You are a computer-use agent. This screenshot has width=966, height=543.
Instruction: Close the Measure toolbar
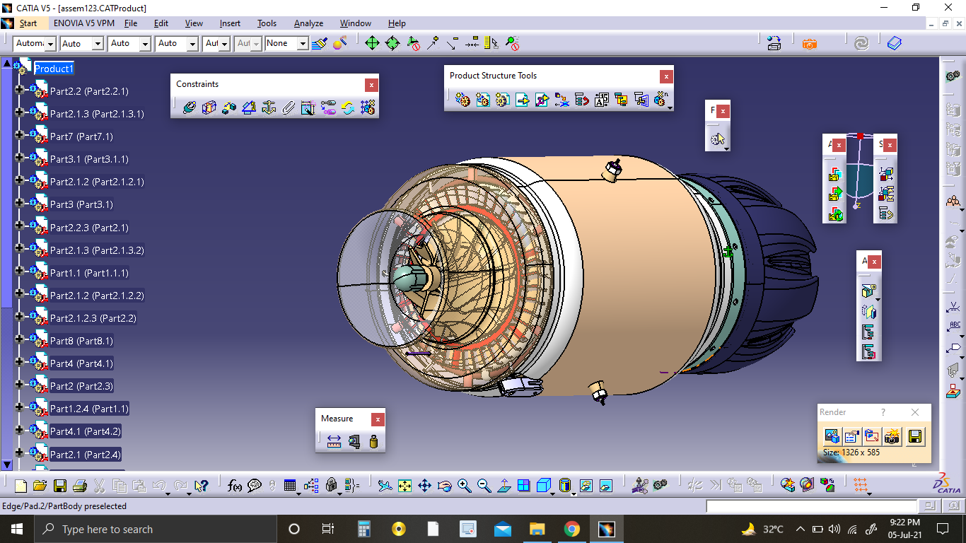378,419
